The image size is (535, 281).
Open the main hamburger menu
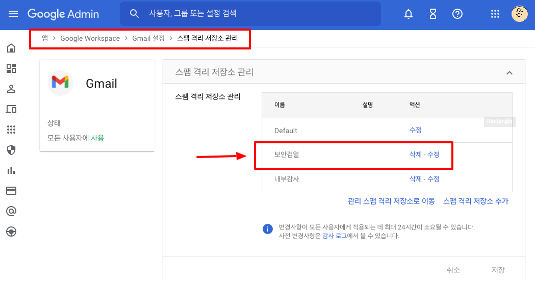pos(13,14)
